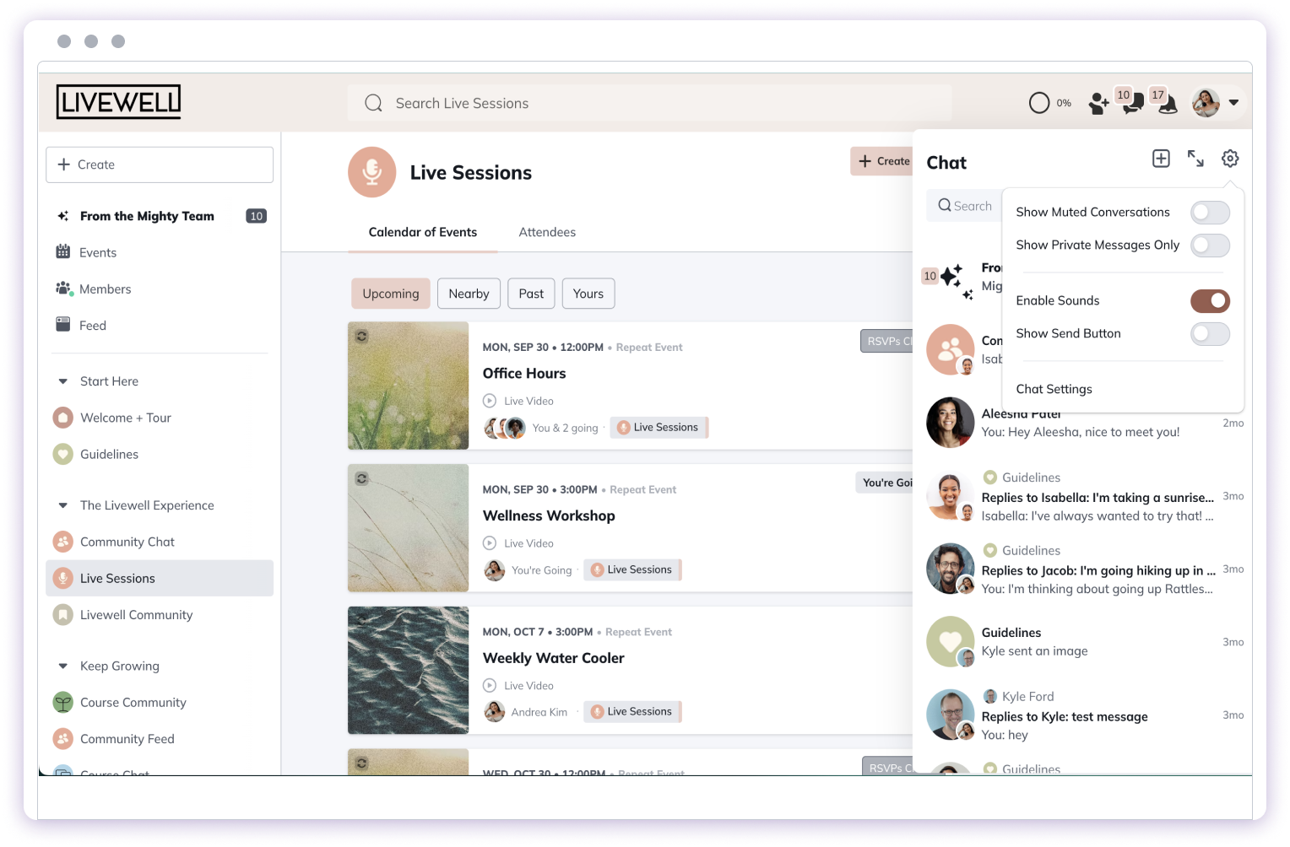This screenshot has height=847, width=1290.
Task: Open the chat settings gear icon
Action: [x=1230, y=159]
